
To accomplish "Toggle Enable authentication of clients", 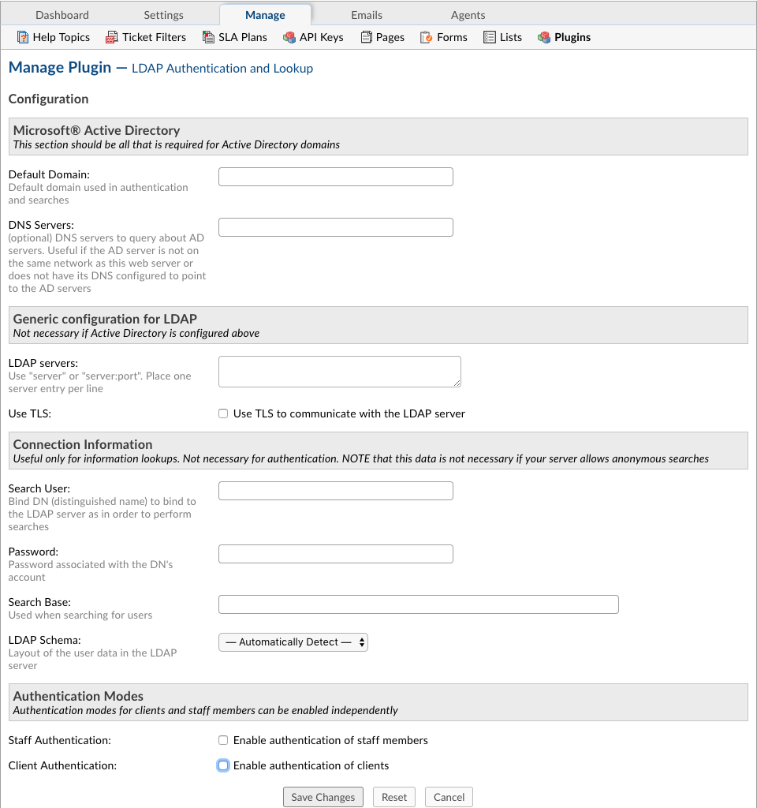I will pos(223,765).
